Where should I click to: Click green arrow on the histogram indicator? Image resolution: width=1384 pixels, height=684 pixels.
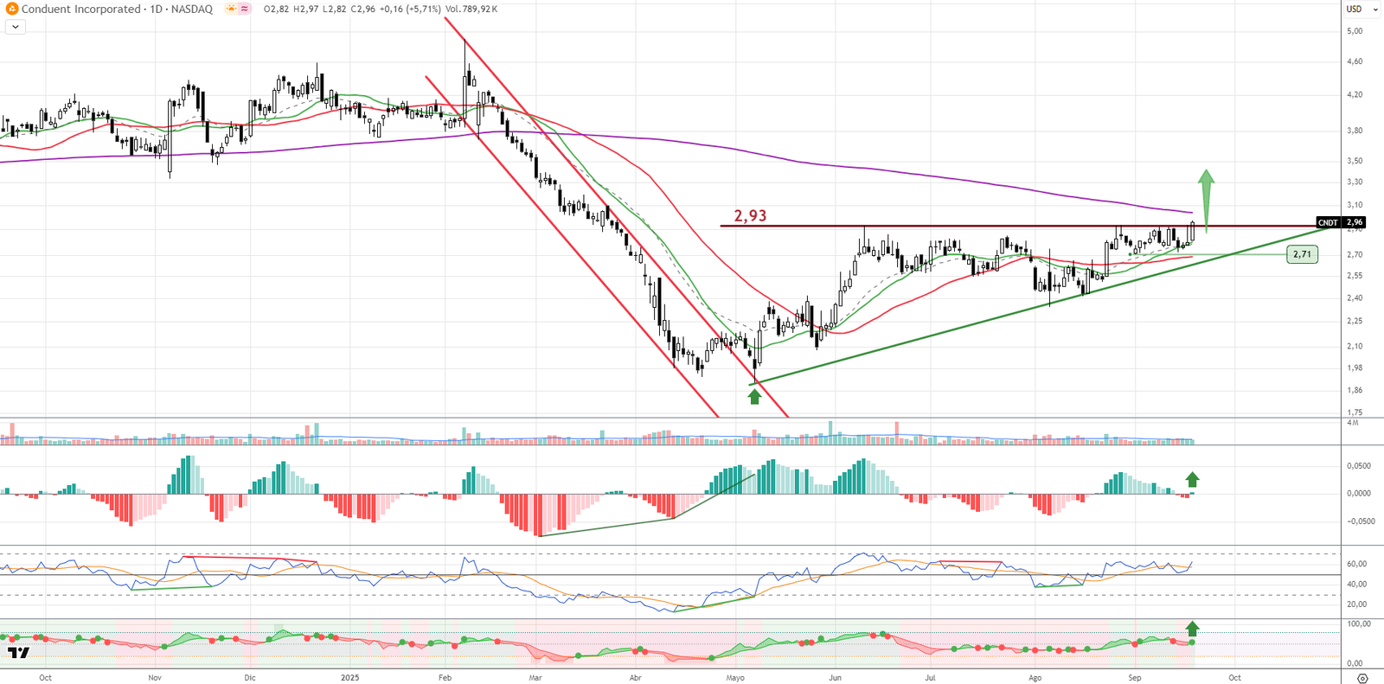pyautogui.click(x=1192, y=480)
